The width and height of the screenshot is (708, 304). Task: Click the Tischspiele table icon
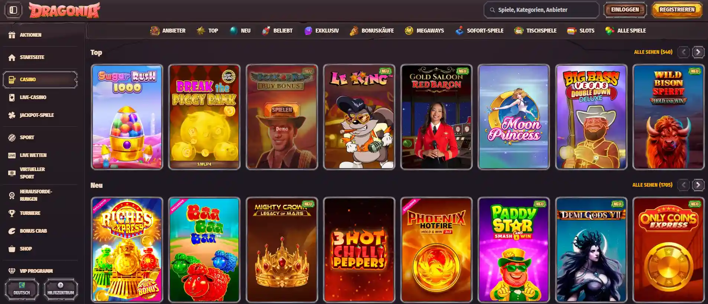(519, 30)
